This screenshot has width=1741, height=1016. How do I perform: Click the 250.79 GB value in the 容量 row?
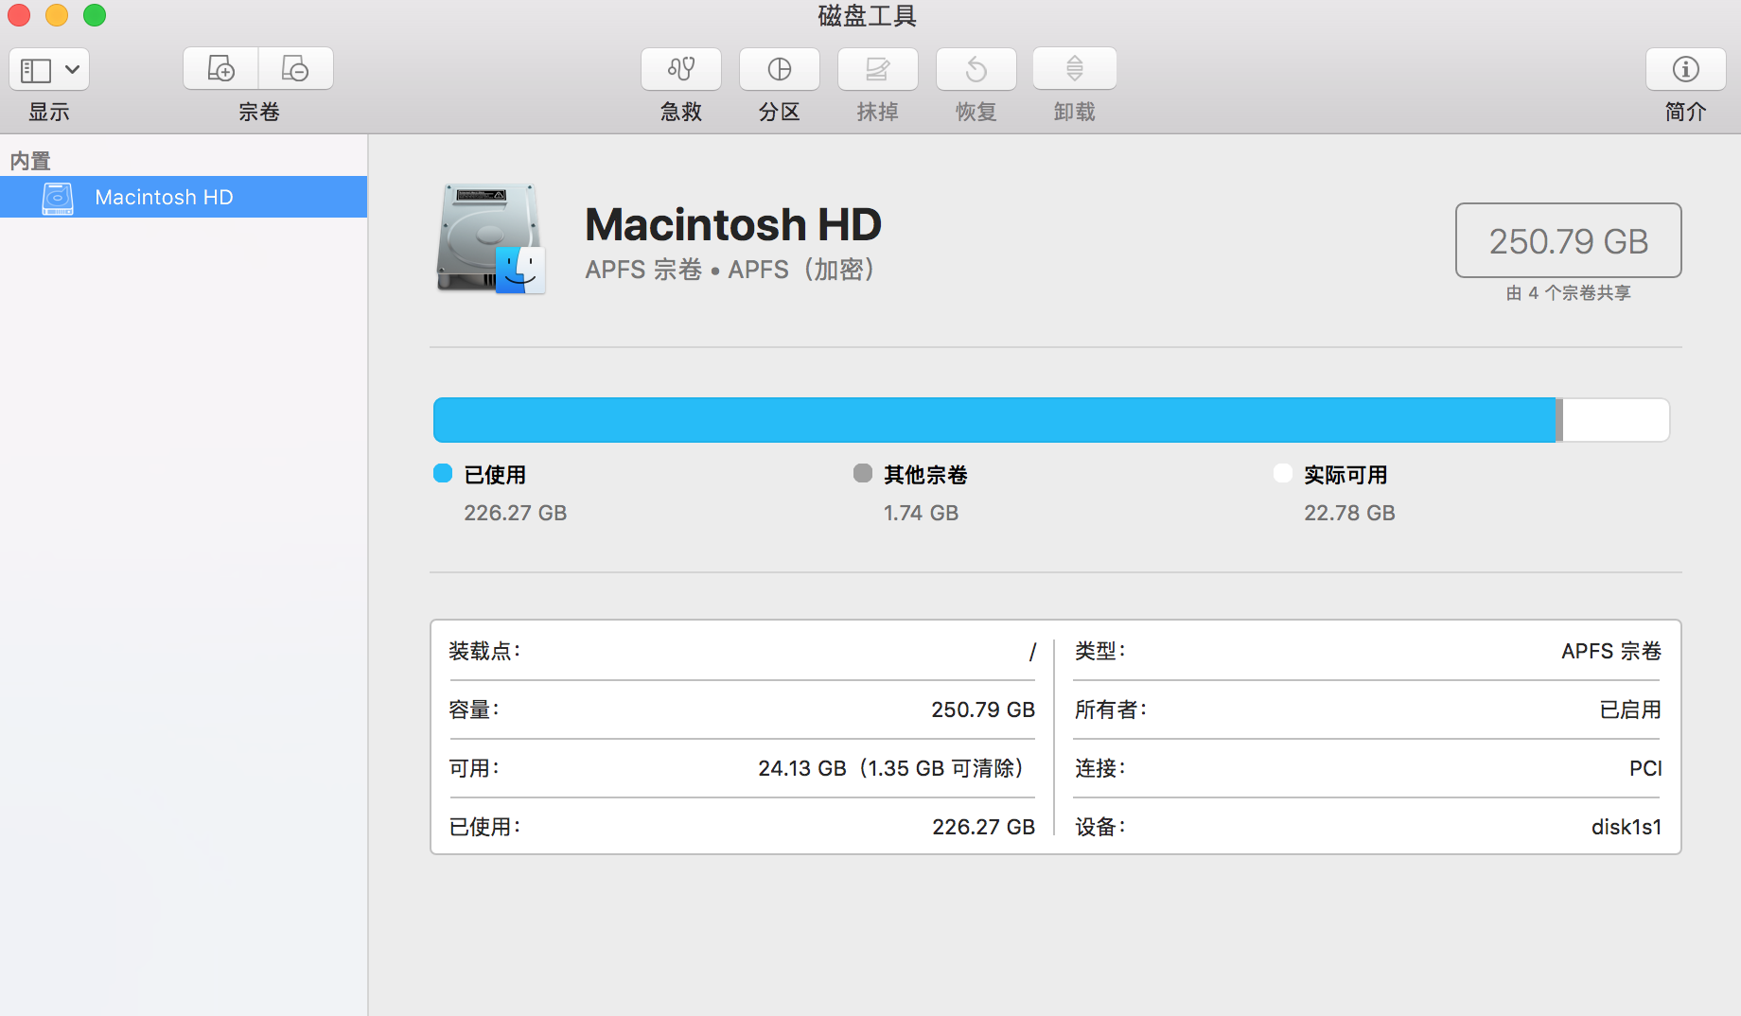983,709
